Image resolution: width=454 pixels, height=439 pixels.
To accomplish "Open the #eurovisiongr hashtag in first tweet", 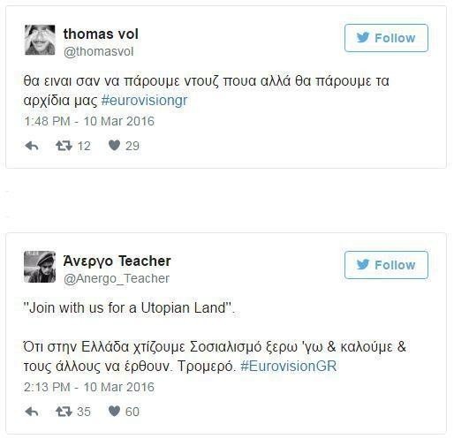I will click(x=144, y=101).
